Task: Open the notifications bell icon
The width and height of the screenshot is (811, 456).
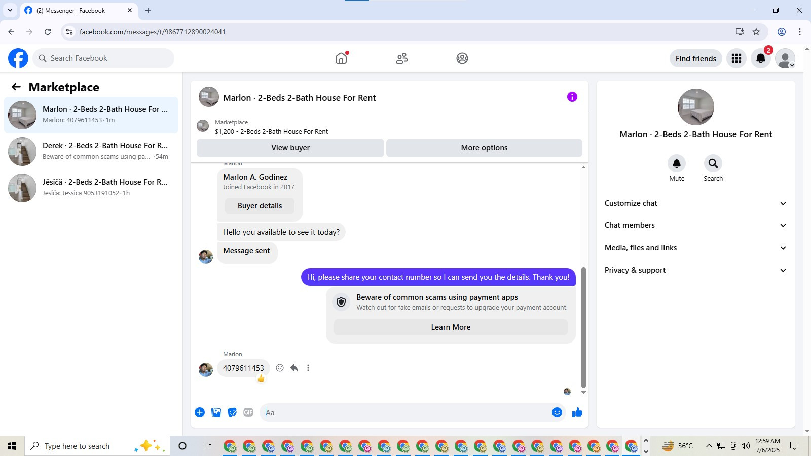Action: click(761, 58)
